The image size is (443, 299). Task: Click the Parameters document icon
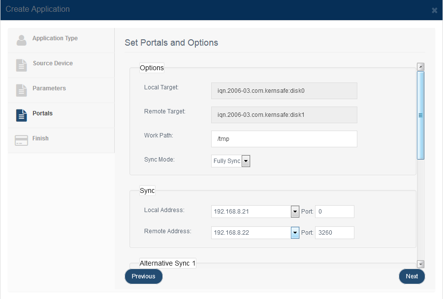[22, 90]
